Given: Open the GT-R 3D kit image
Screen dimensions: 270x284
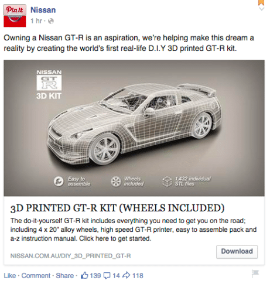Looking at the screenshot, I should 134,128.
